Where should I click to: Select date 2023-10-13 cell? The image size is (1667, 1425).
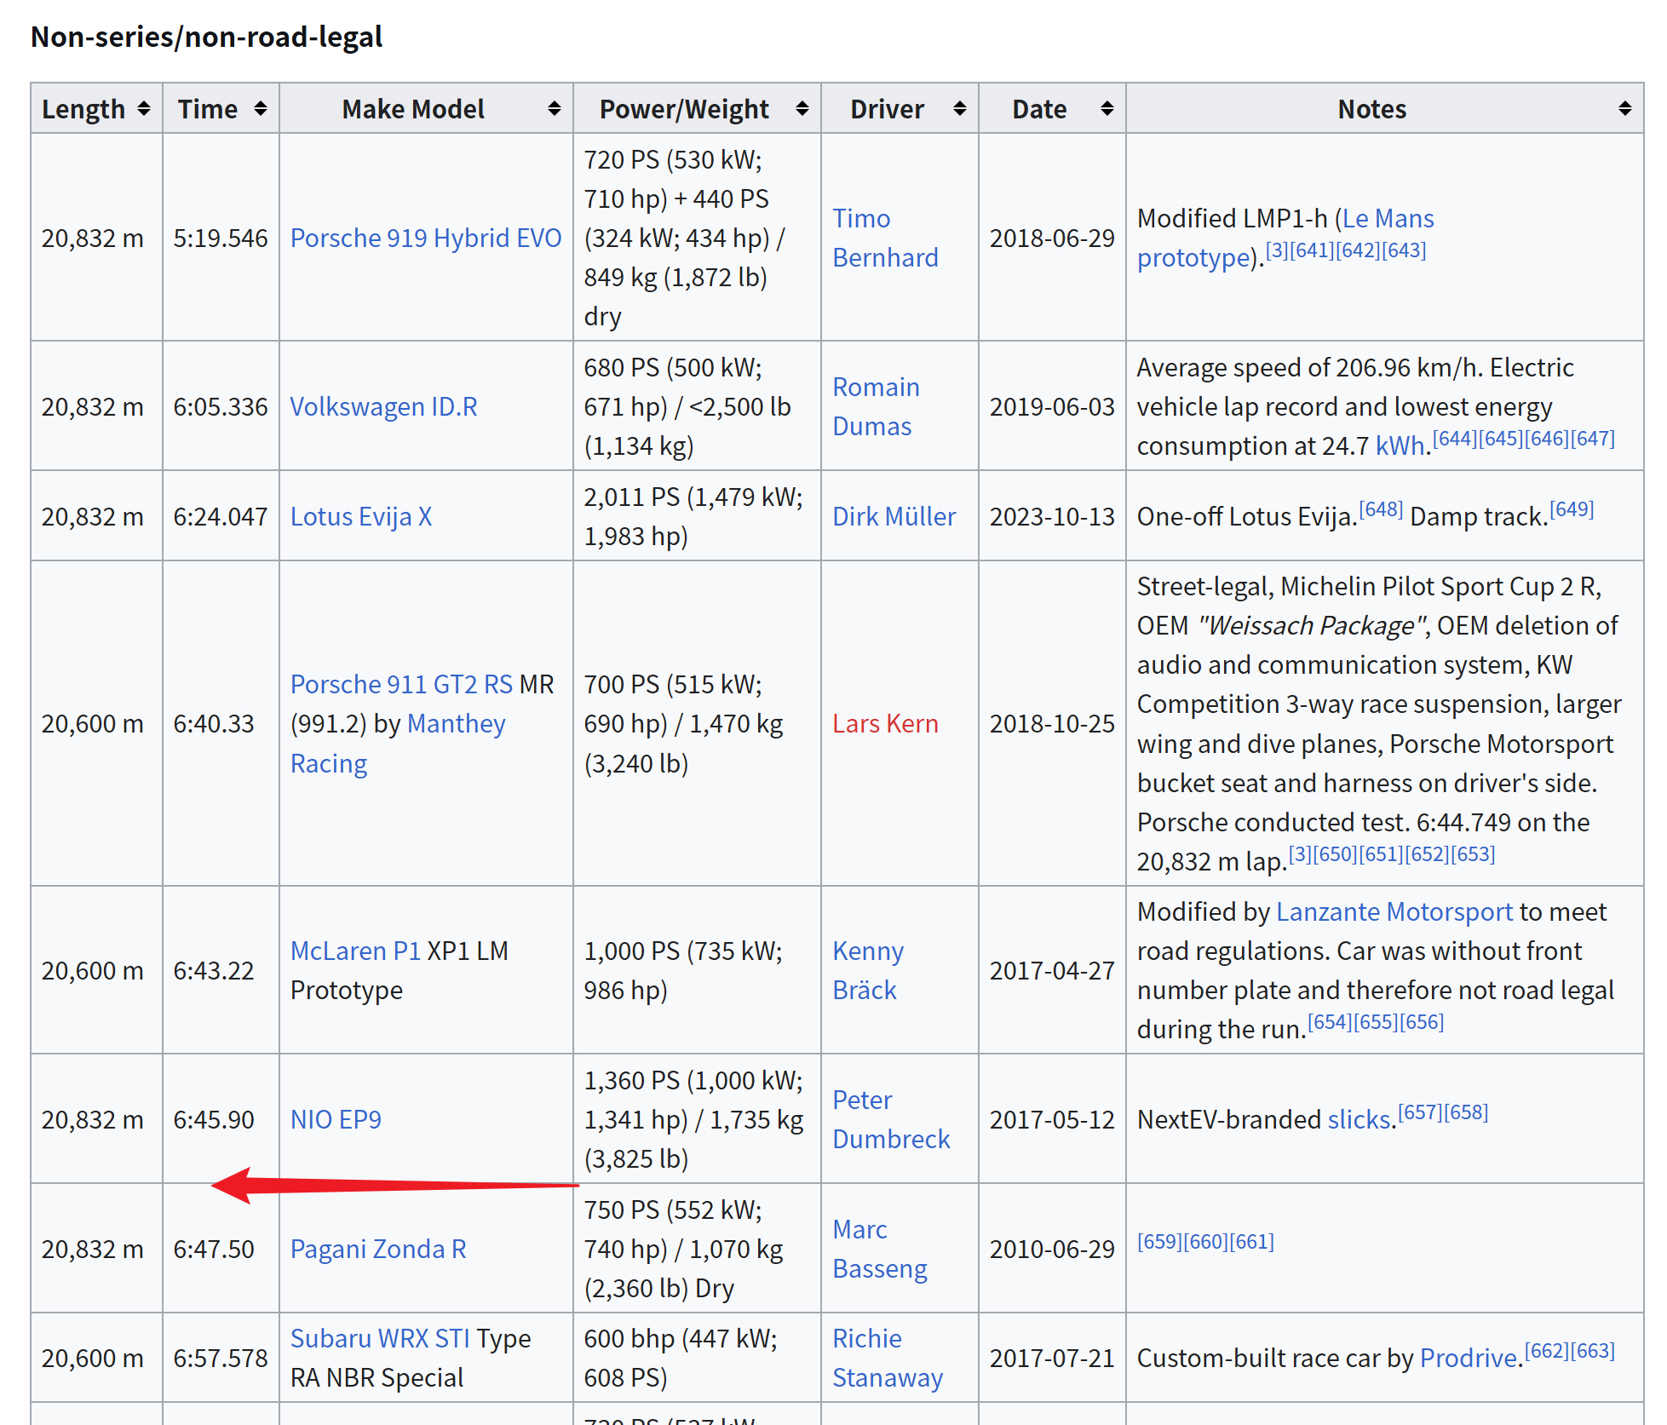click(1052, 516)
